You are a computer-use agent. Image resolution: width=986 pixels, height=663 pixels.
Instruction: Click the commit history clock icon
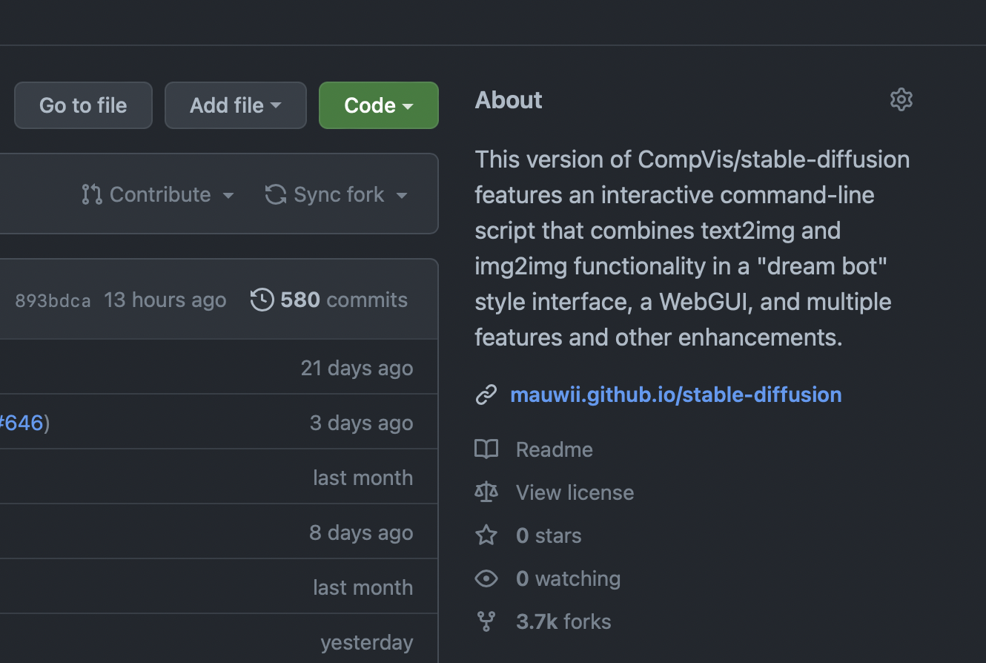tap(261, 300)
